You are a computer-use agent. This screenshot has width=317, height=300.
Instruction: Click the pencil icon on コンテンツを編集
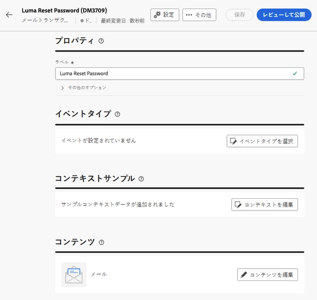pyautogui.click(x=244, y=275)
